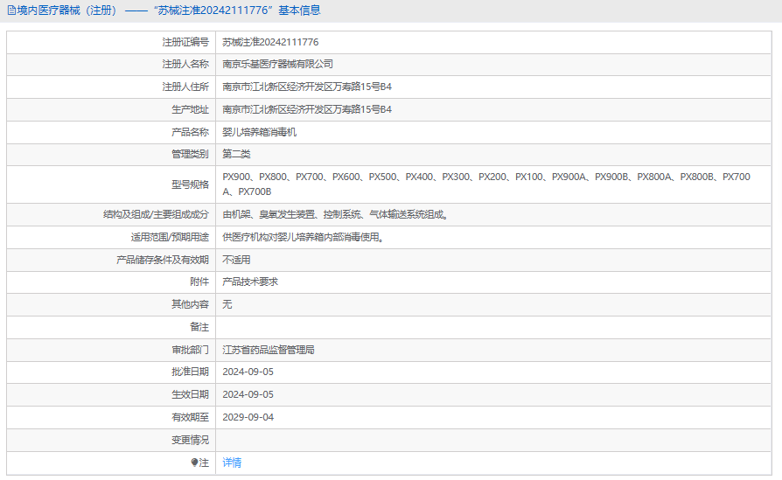Screen dimensions: 782x480
Task: Click the 其他内容 label
Action: 190,304
